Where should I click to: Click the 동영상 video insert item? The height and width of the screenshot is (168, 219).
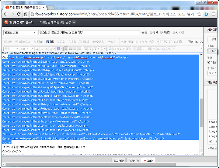point(38,42)
